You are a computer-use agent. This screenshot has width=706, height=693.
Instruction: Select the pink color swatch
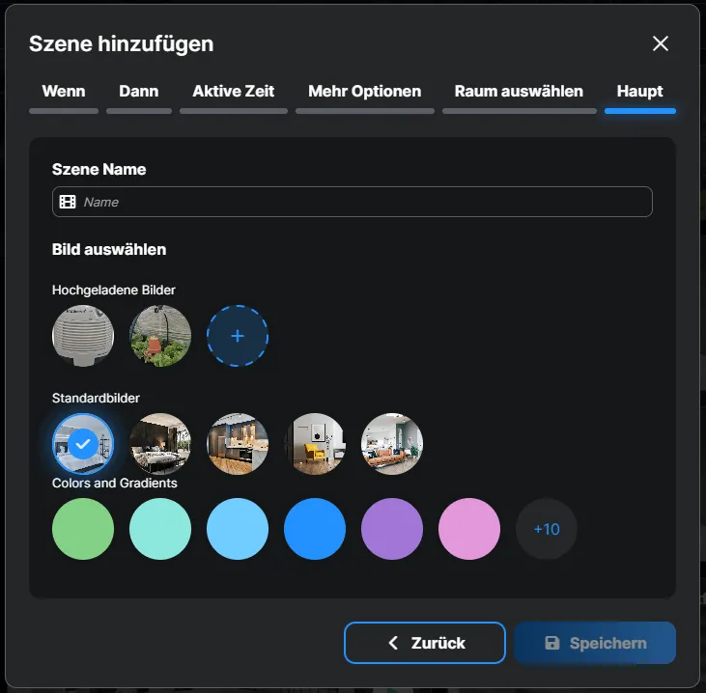pos(469,529)
